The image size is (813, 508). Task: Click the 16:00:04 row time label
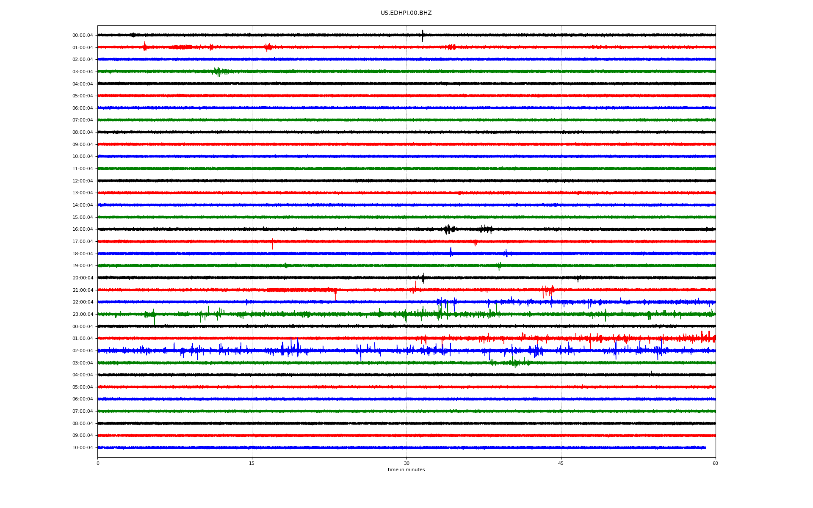[83, 229]
